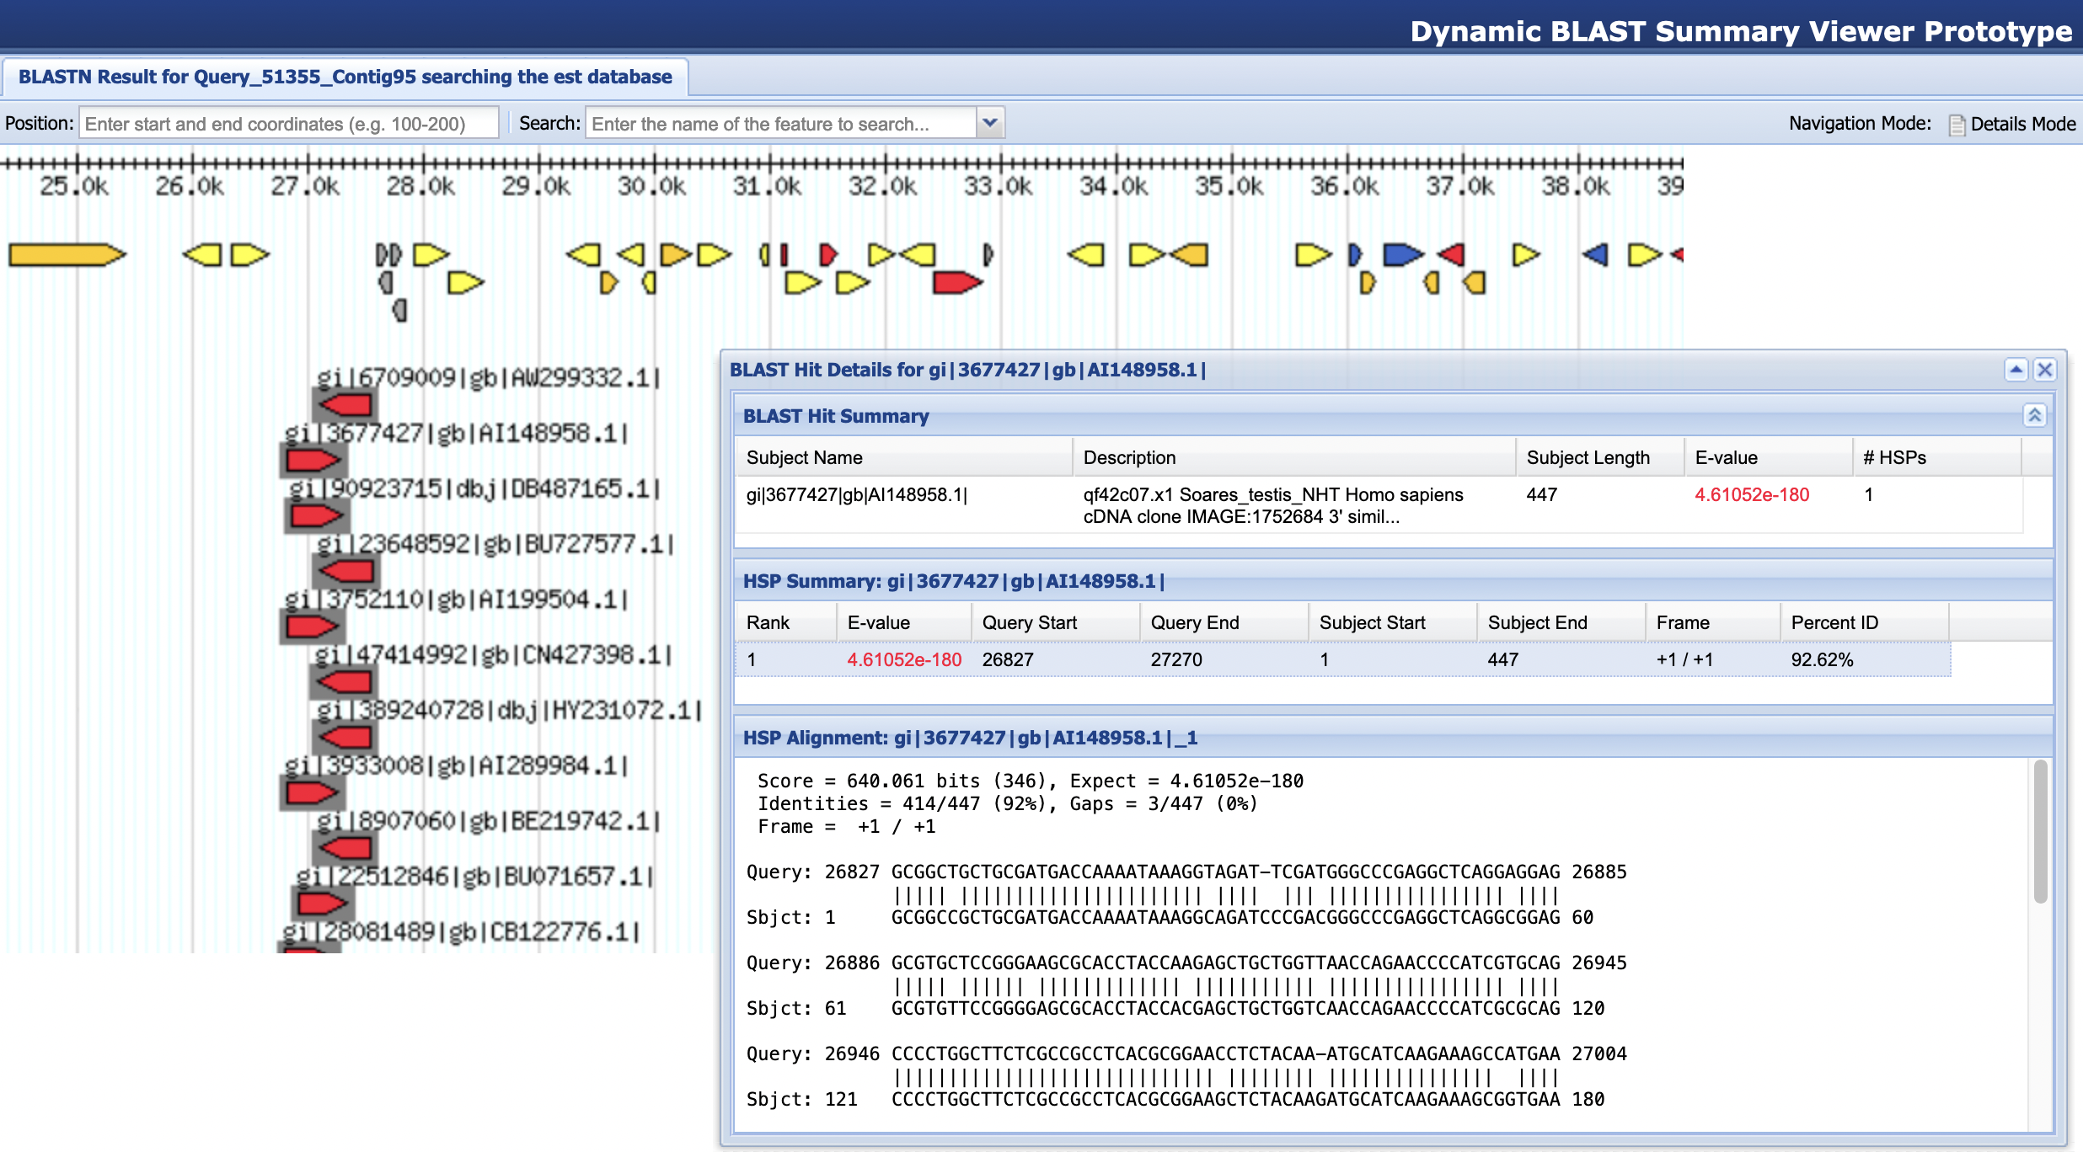Click red hit arrow for gi|90923715|dbj|DB487165.1|
2083x1152 pixels.
click(x=316, y=515)
